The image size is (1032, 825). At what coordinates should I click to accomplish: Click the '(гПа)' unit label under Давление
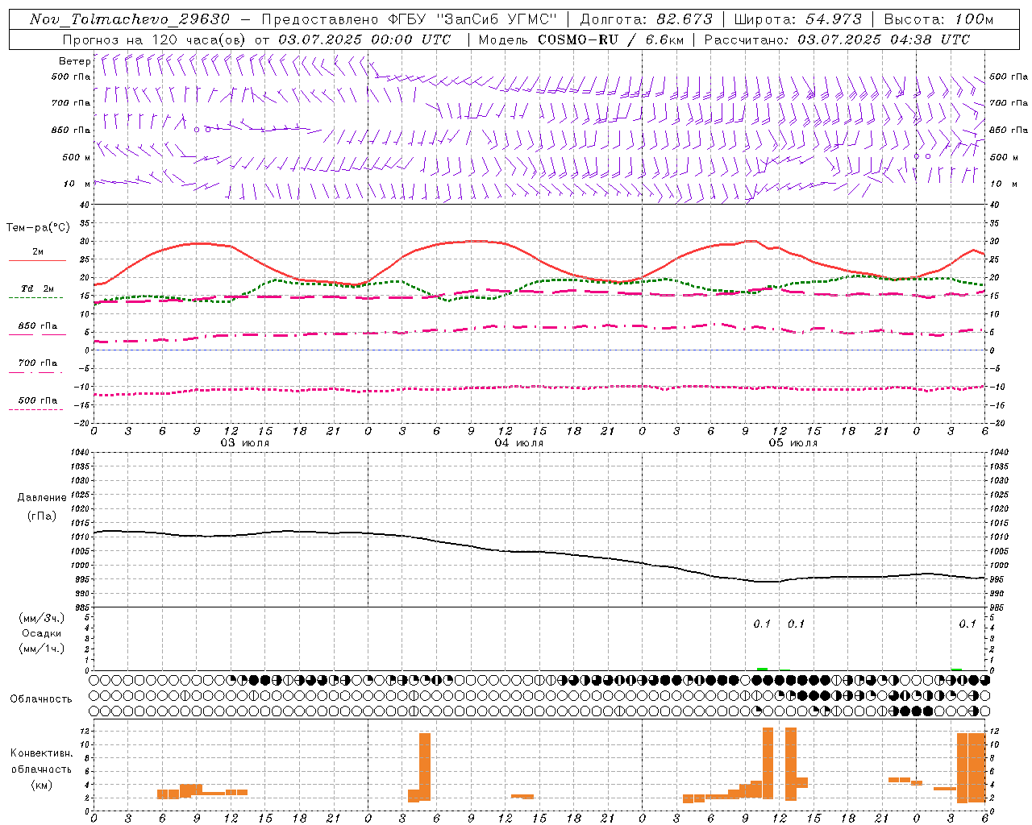coord(42,516)
